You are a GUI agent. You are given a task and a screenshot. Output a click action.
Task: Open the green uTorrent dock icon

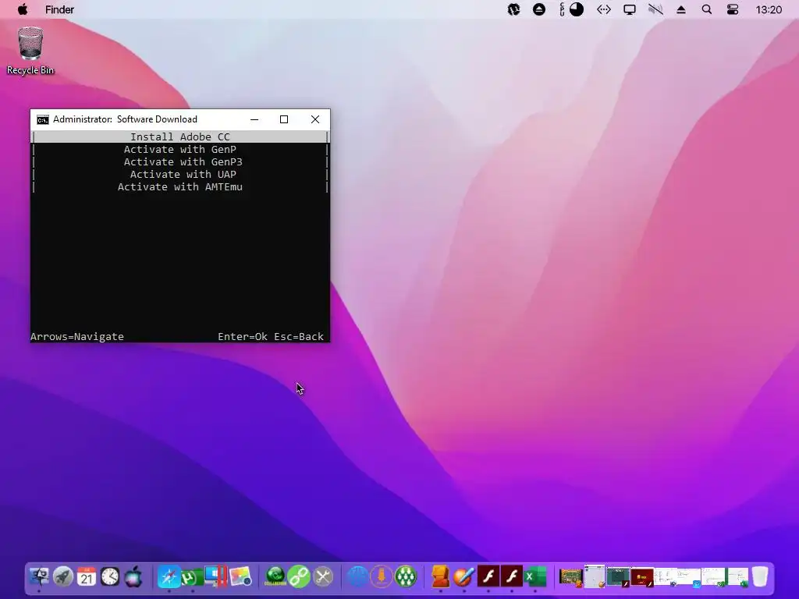click(x=192, y=577)
